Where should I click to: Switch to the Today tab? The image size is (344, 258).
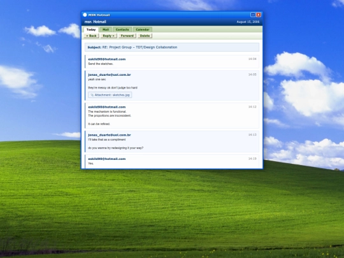pyautogui.click(x=91, y=29)
